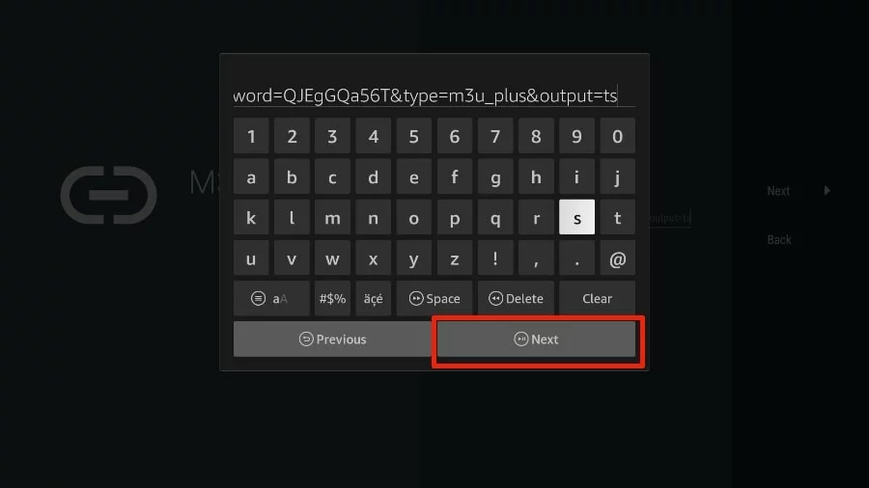Switch to the #$% symbols keyboard

coord(332,298)
